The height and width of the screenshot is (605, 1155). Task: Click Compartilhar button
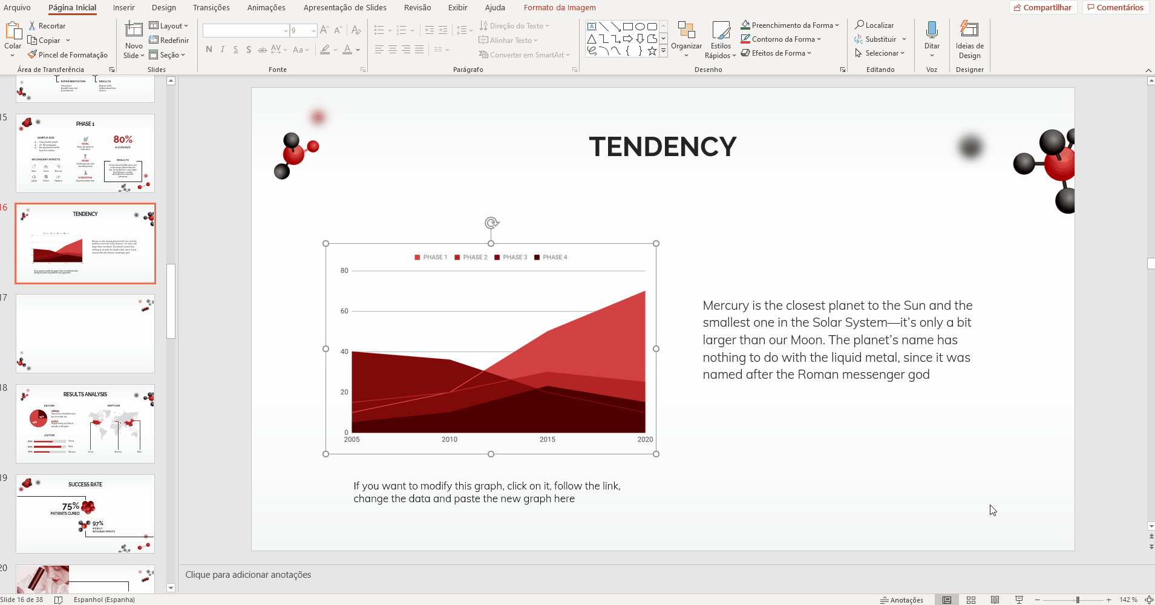coord(1042,7)
